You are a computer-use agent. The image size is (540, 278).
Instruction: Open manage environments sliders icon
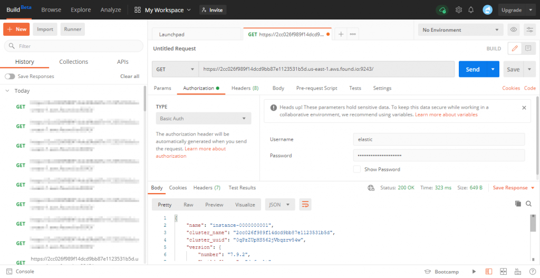point(529,30)
